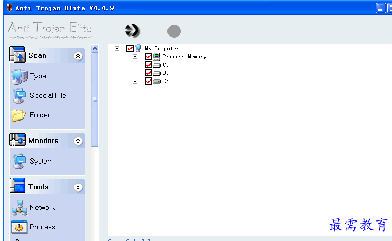Select the Process Memory text
The image size is (392, 241).
click(185, 56)
